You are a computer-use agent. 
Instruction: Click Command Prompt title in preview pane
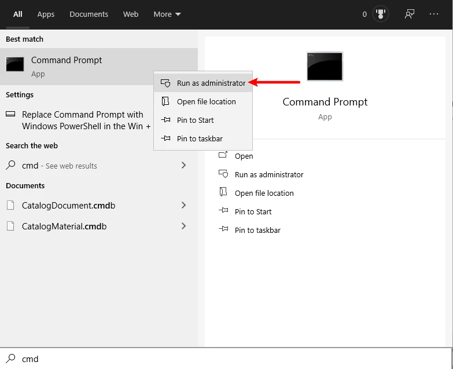tap(325, 102)
